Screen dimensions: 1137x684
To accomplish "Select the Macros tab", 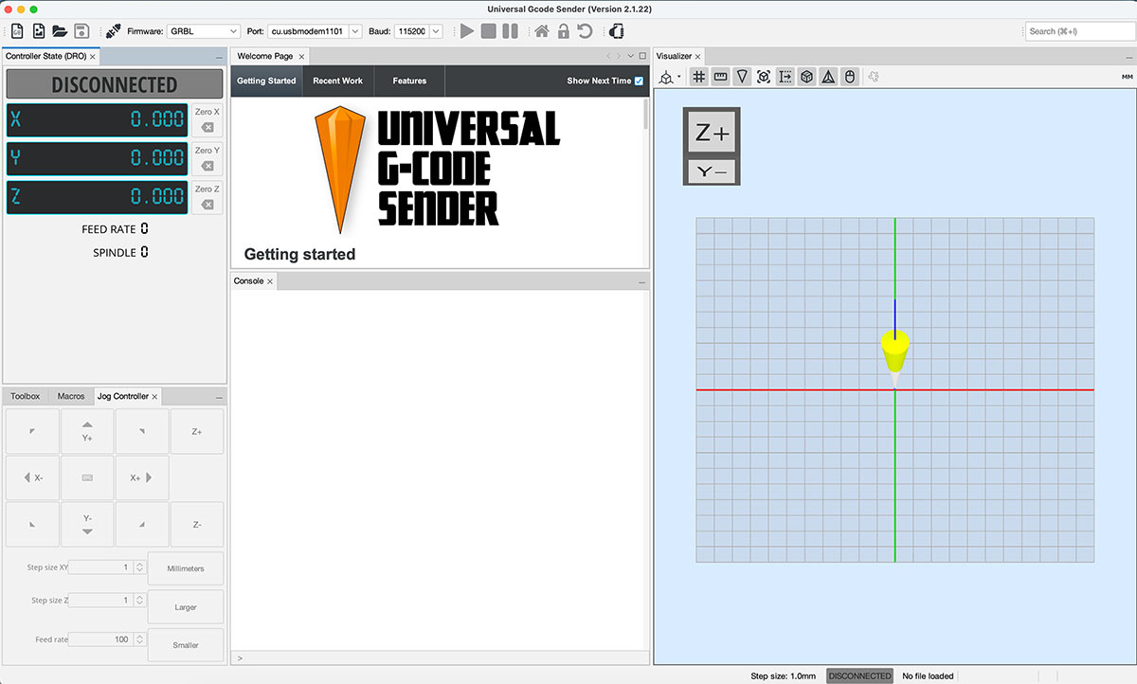I will pos(71,396).
